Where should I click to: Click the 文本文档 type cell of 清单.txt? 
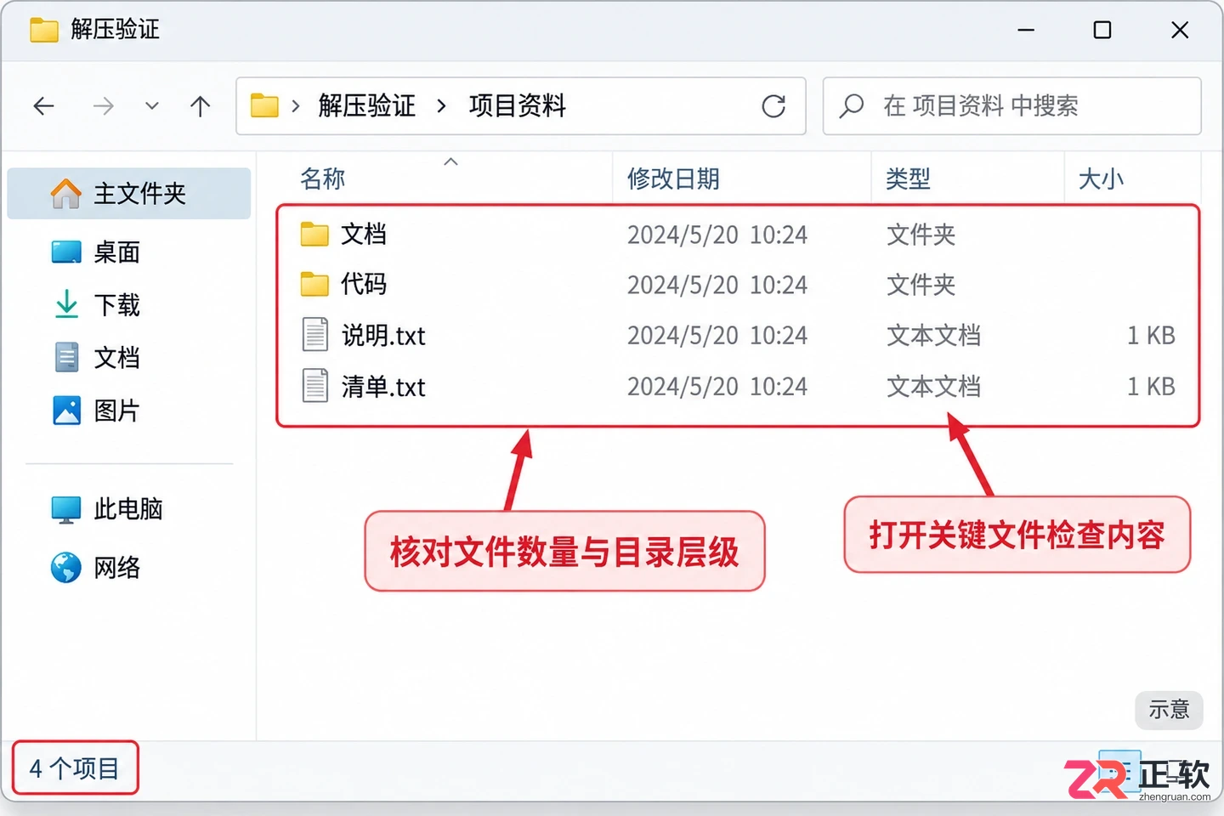933,387
